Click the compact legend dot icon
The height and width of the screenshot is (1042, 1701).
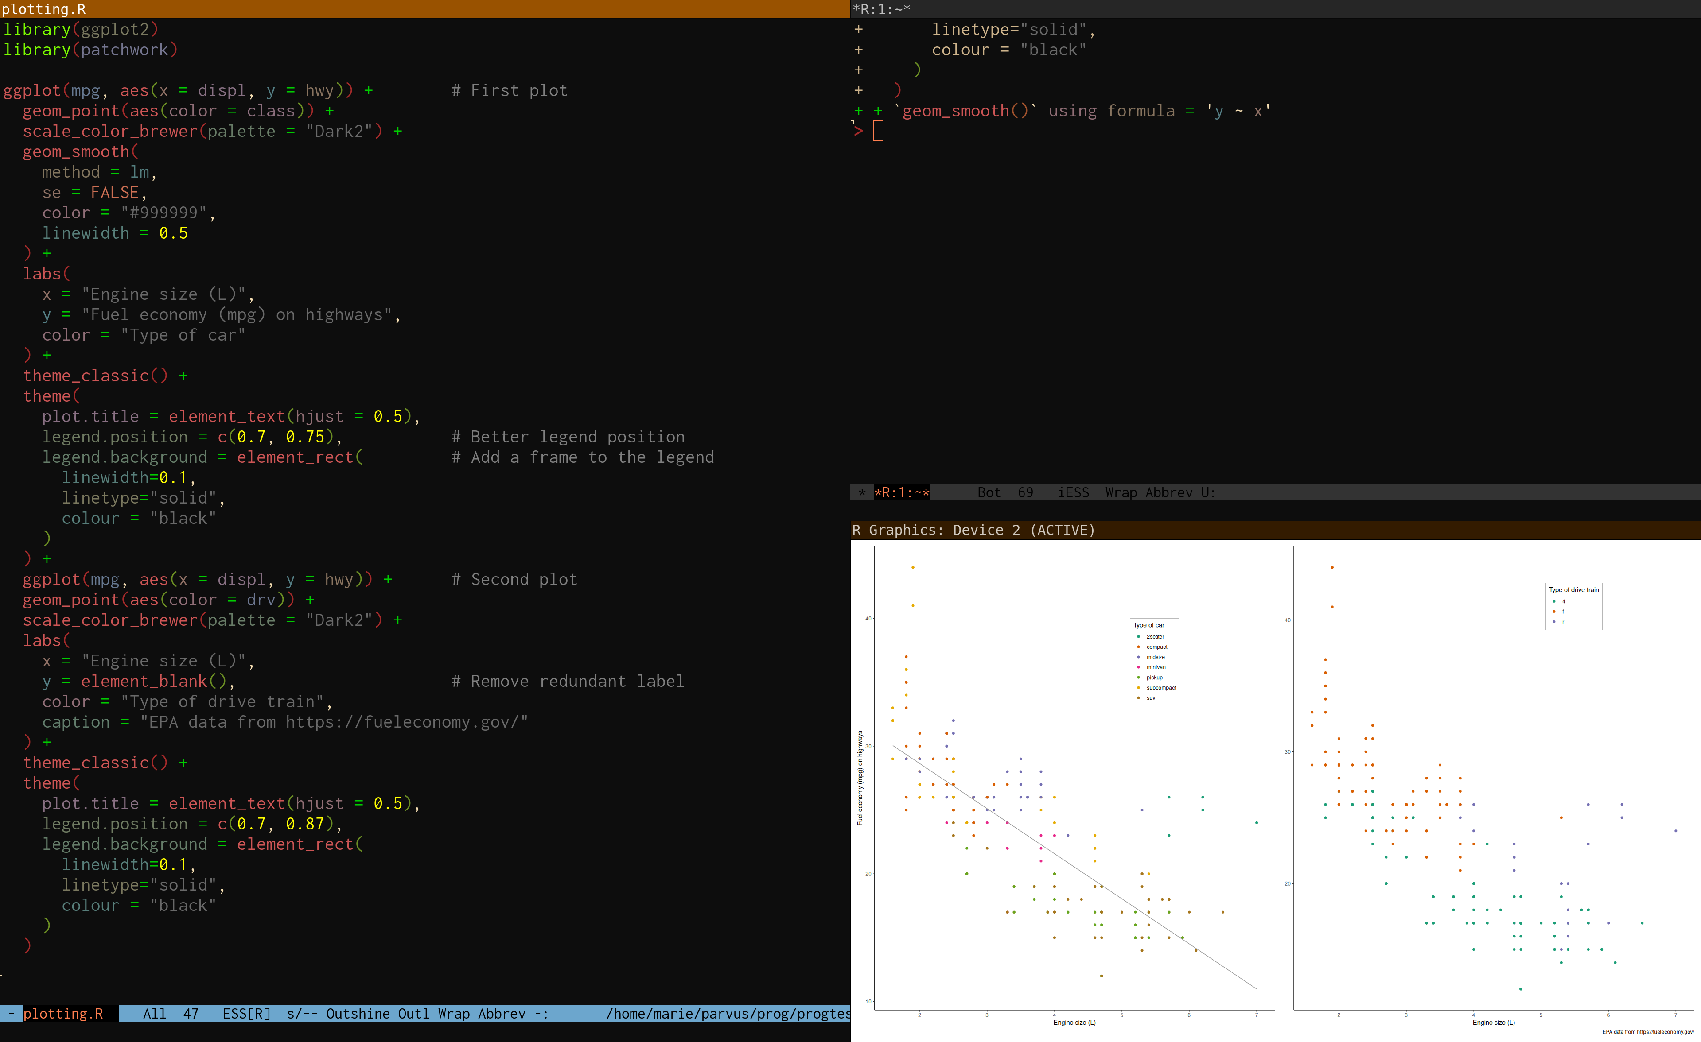click(1138, 647)
